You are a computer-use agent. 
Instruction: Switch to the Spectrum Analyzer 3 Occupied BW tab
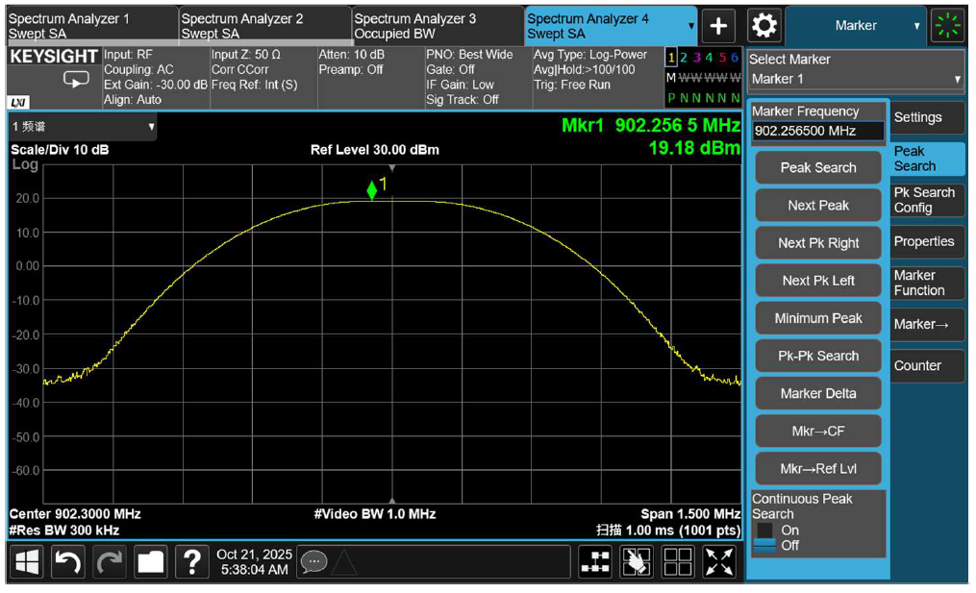pos(434,24)
